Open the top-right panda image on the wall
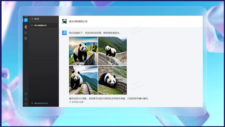 coord(112,51)
